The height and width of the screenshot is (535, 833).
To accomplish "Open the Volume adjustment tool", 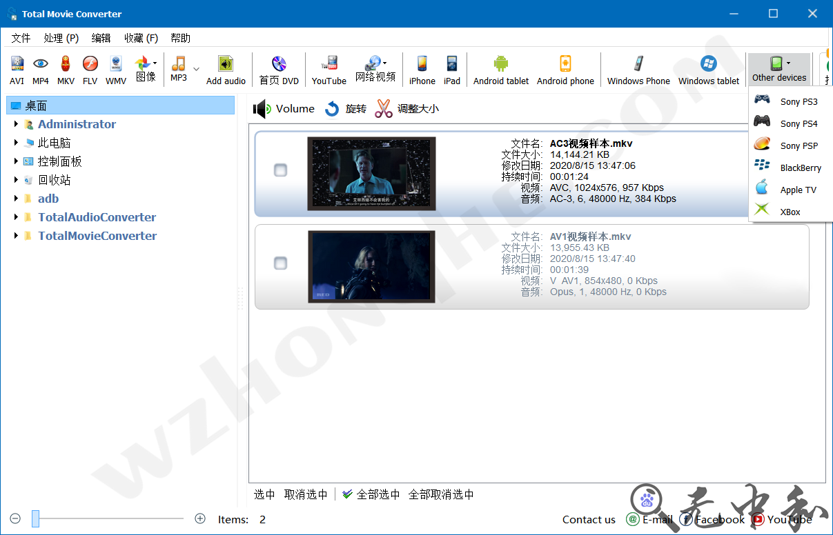I will click(x=284, y=108).
